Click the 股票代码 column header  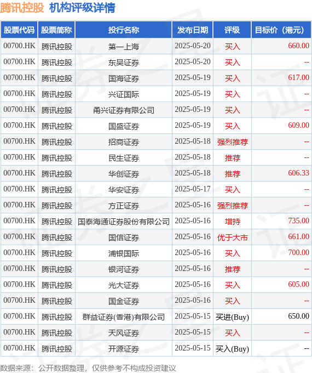[19, 30]
